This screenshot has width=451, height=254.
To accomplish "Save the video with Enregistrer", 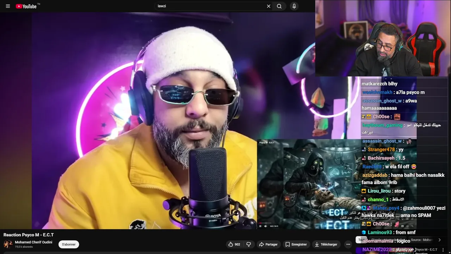I will [296, 244].
